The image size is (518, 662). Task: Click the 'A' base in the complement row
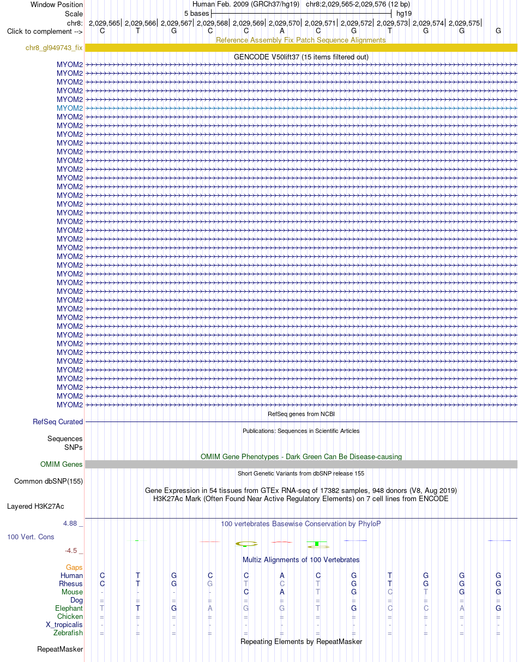pos(282,31)
